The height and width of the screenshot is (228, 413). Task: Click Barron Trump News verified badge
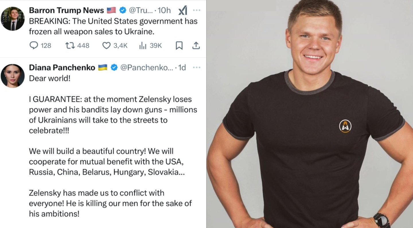click(x=123, y=11)
